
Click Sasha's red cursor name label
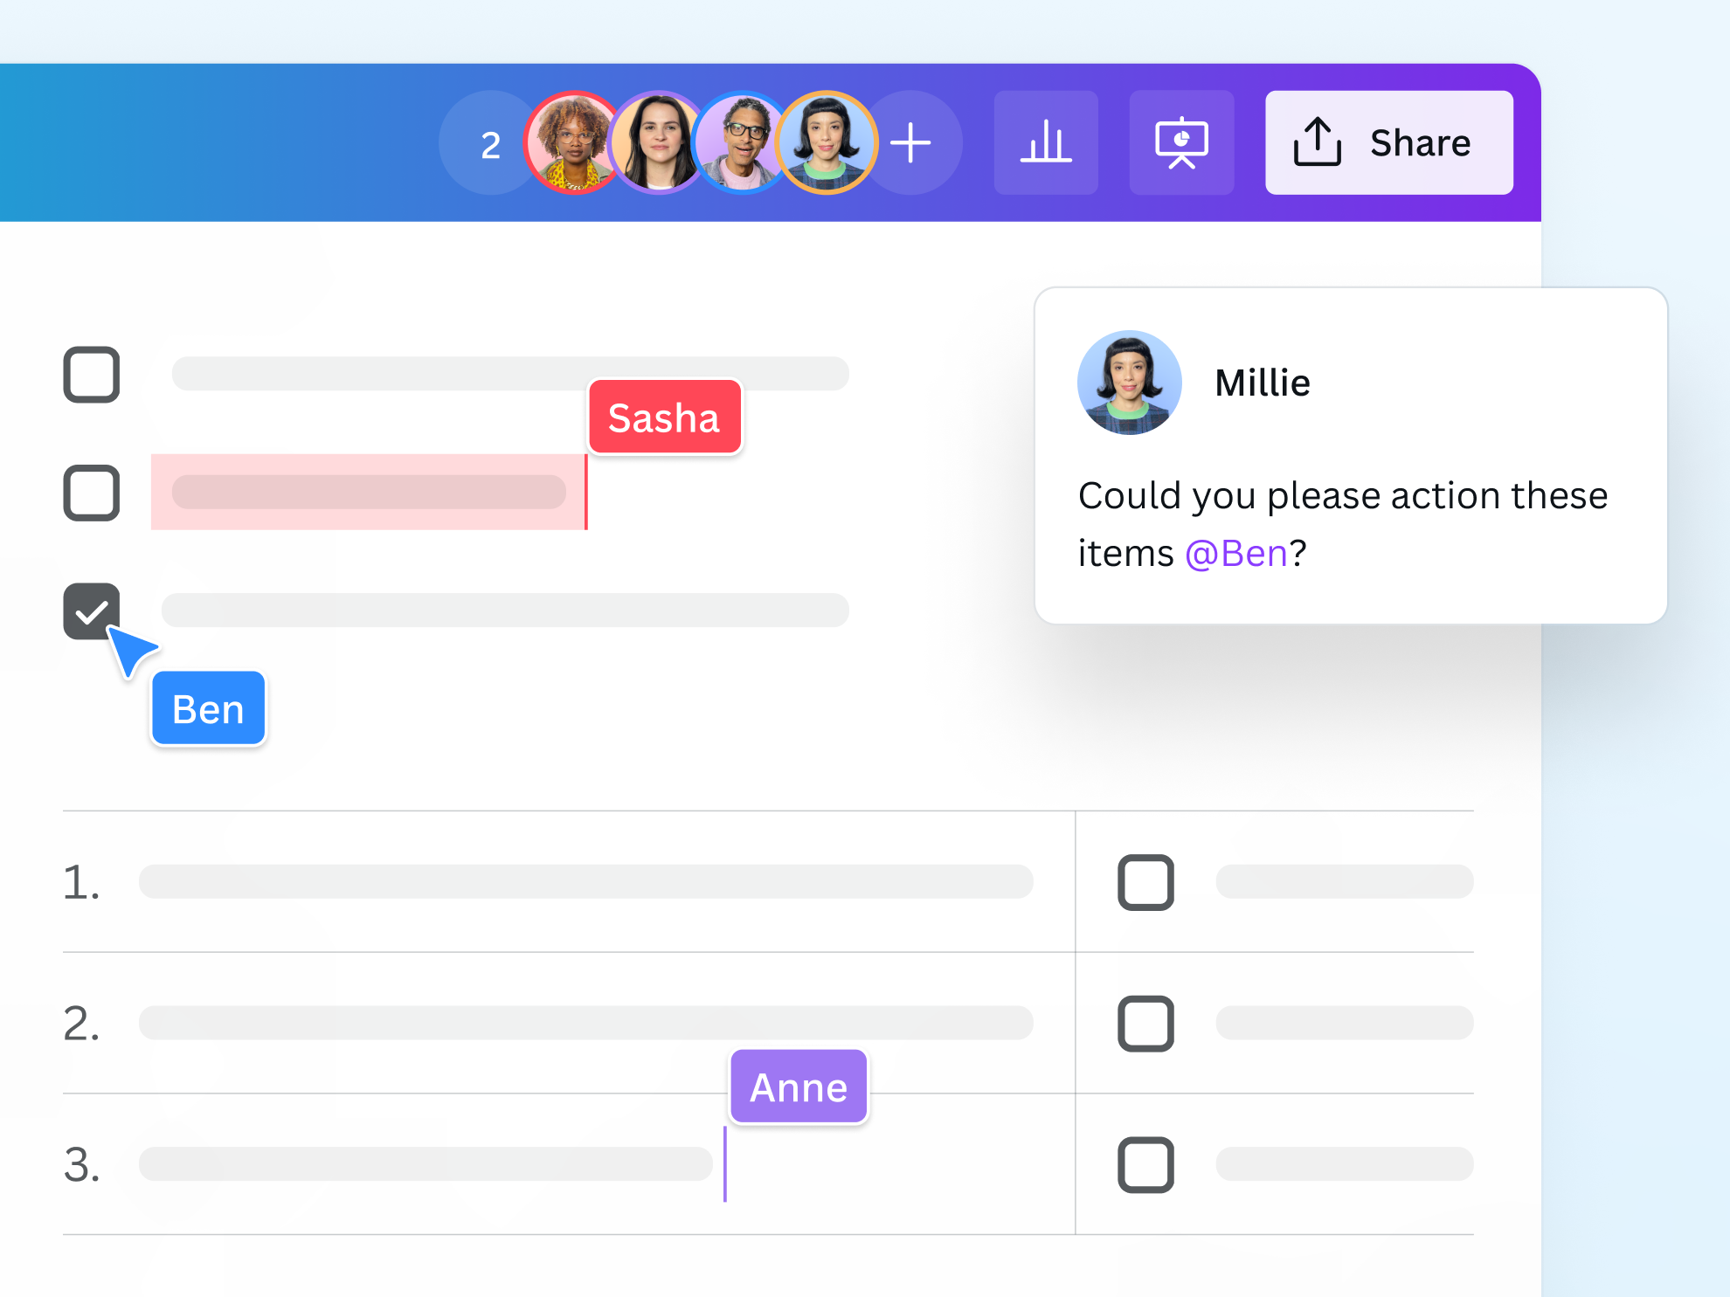[664, 417]
